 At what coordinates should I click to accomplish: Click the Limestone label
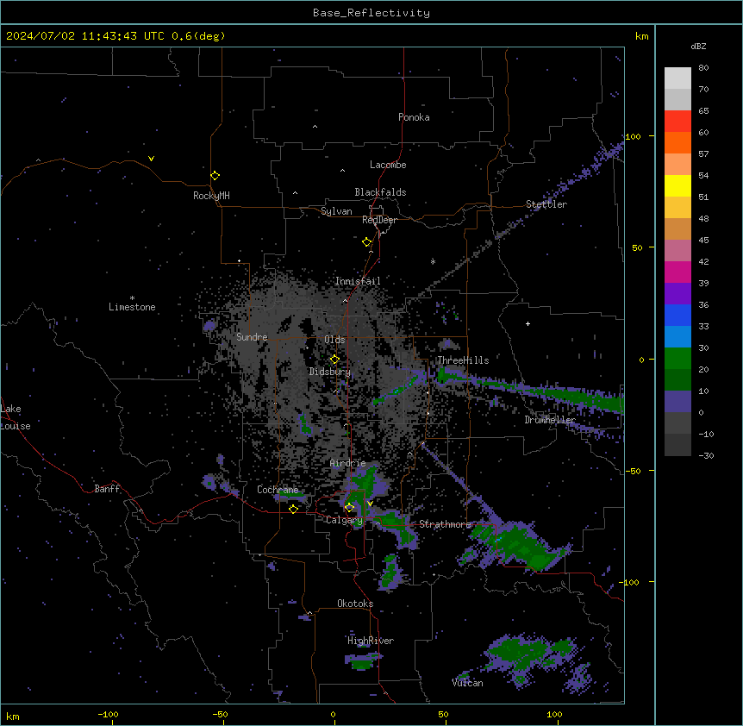pos(132,307)
